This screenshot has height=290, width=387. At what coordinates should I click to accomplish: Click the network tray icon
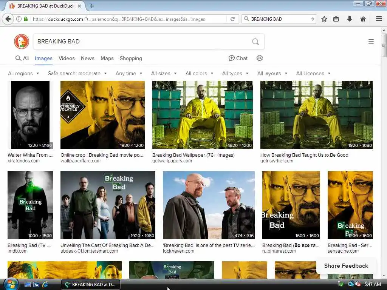(x=351, y=284)
